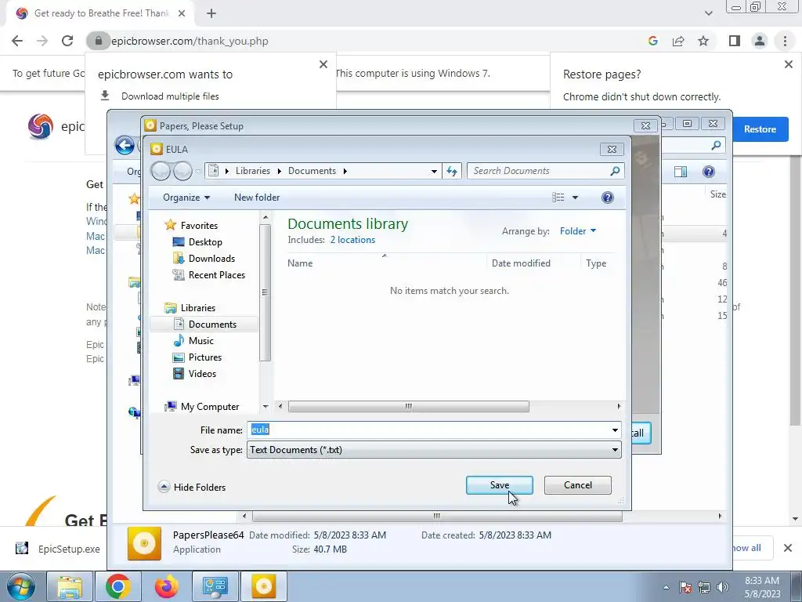
Task: Expand the File name history dropdown arrow
Action: point(615,430)
